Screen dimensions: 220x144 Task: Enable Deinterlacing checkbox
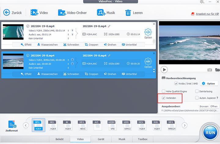(x=197, y=91)
